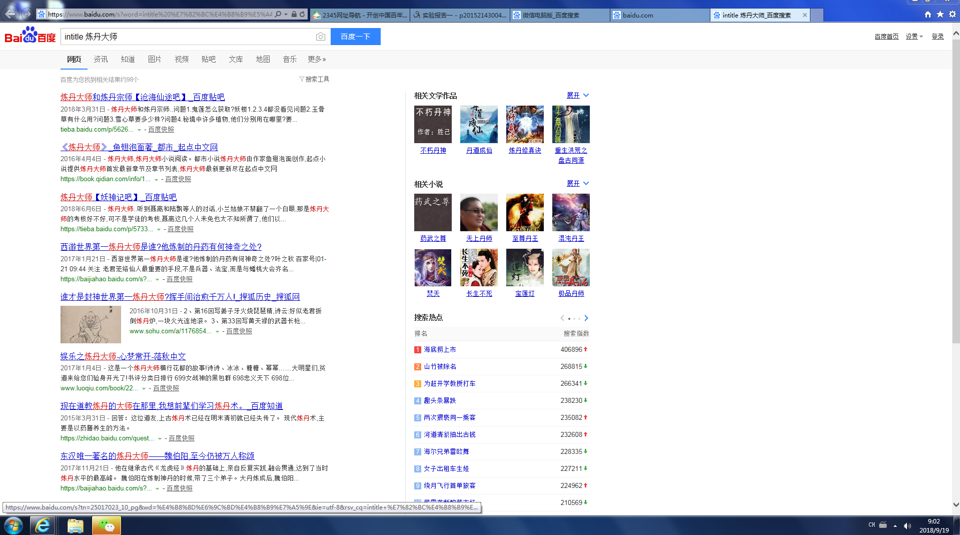Image resolution: width=960 pixels, height=535 pixels.
Task: Open 搜索工具 filter options
Action: pos(314,79)
